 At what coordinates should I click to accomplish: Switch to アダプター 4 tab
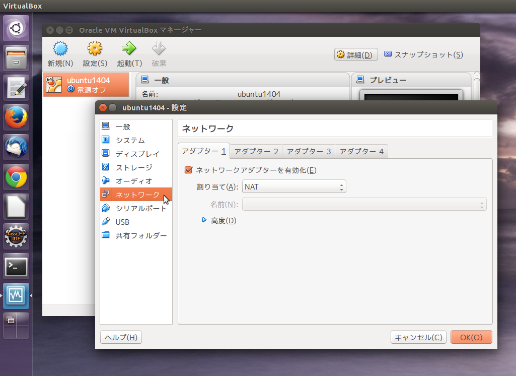coord(361,152)
